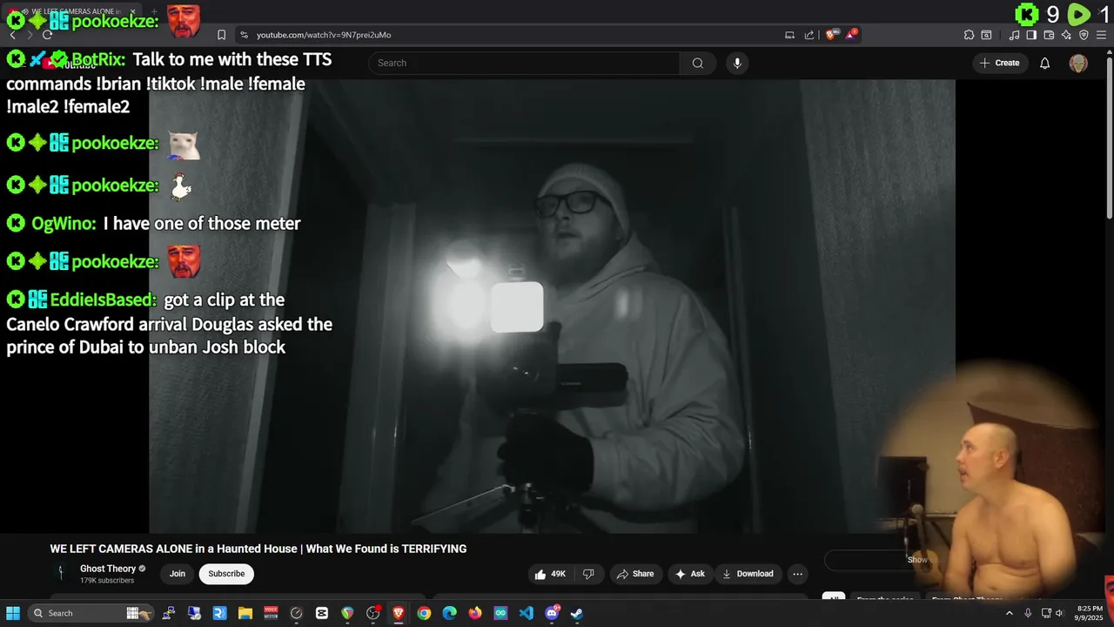Open Steam from the taskbar

[x=577, y=613]
